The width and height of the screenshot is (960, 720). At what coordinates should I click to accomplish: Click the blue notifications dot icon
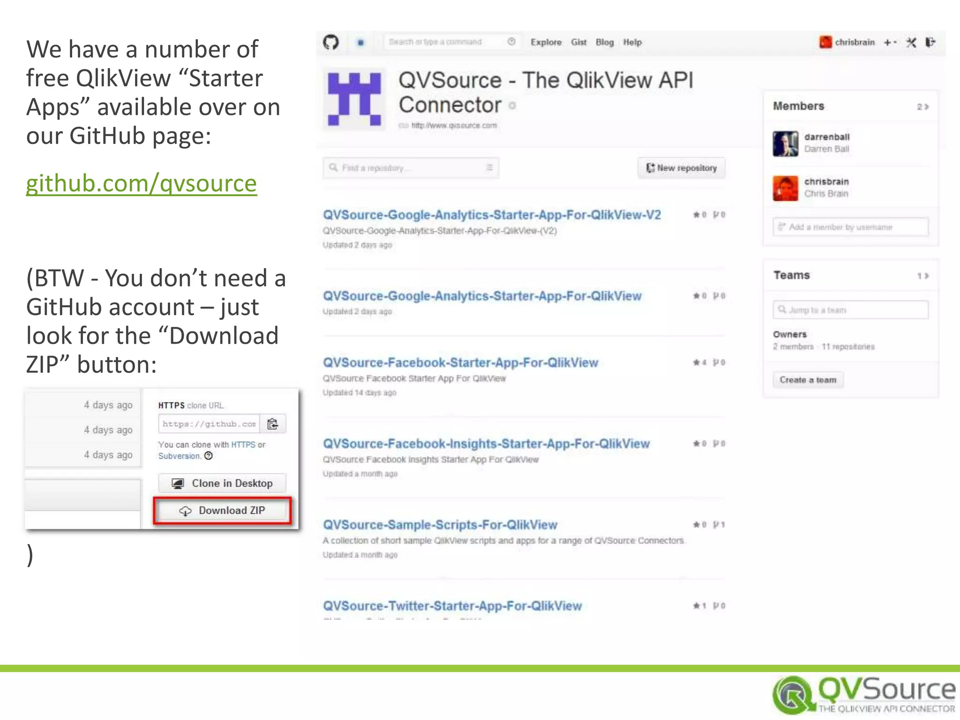(360, 42)
